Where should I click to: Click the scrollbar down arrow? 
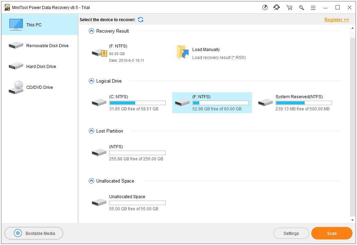(352, 220)
